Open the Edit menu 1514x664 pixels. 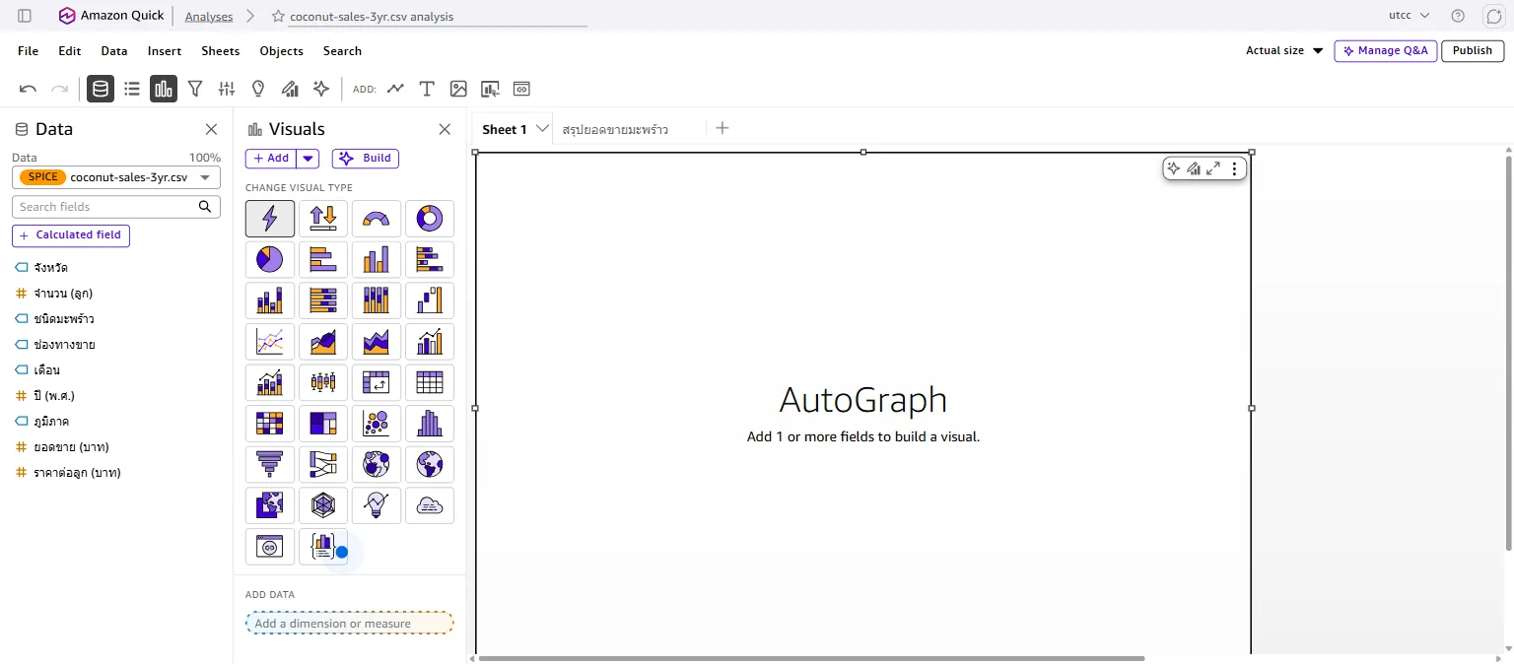(70, 50)
